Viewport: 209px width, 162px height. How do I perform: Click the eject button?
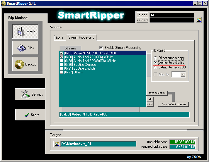[142, 15]
